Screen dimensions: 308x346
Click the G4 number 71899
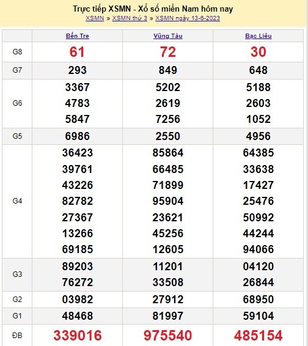point(168,185)
